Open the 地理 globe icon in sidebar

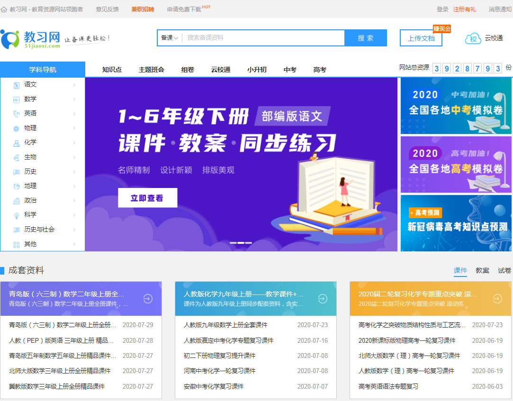[17, 187]
